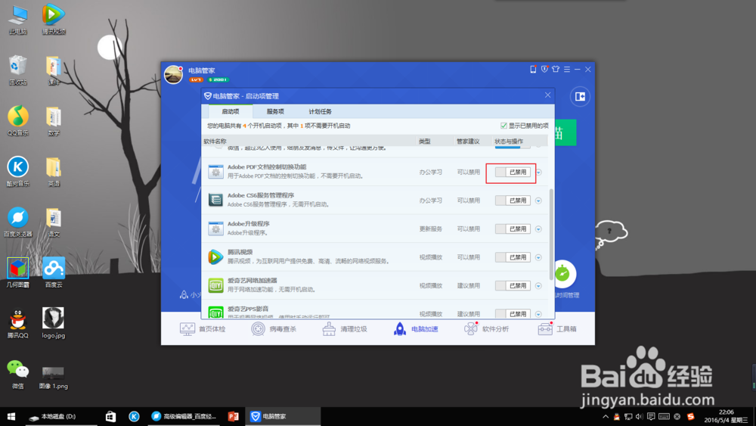This screenshot has height=426, width=756.
Task: Uncheck the 显示已禁用的项 checkbox
Action: (x=503, y=126)
